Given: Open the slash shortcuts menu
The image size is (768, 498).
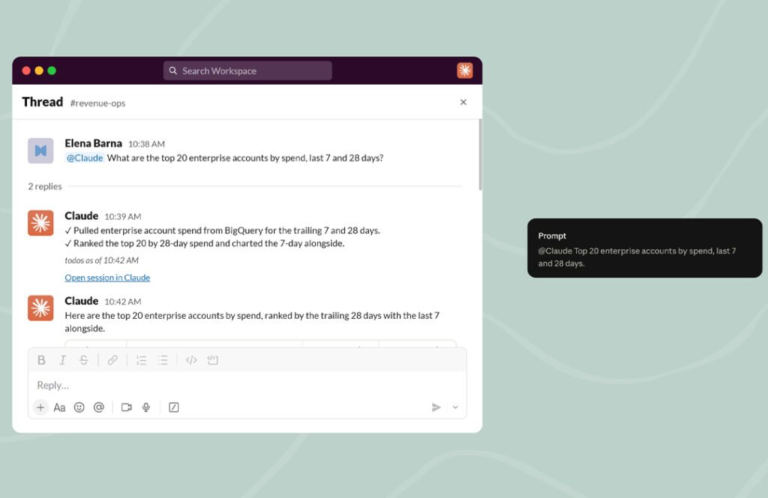Looking at the screenshot, I should click(x=174, y=407).
